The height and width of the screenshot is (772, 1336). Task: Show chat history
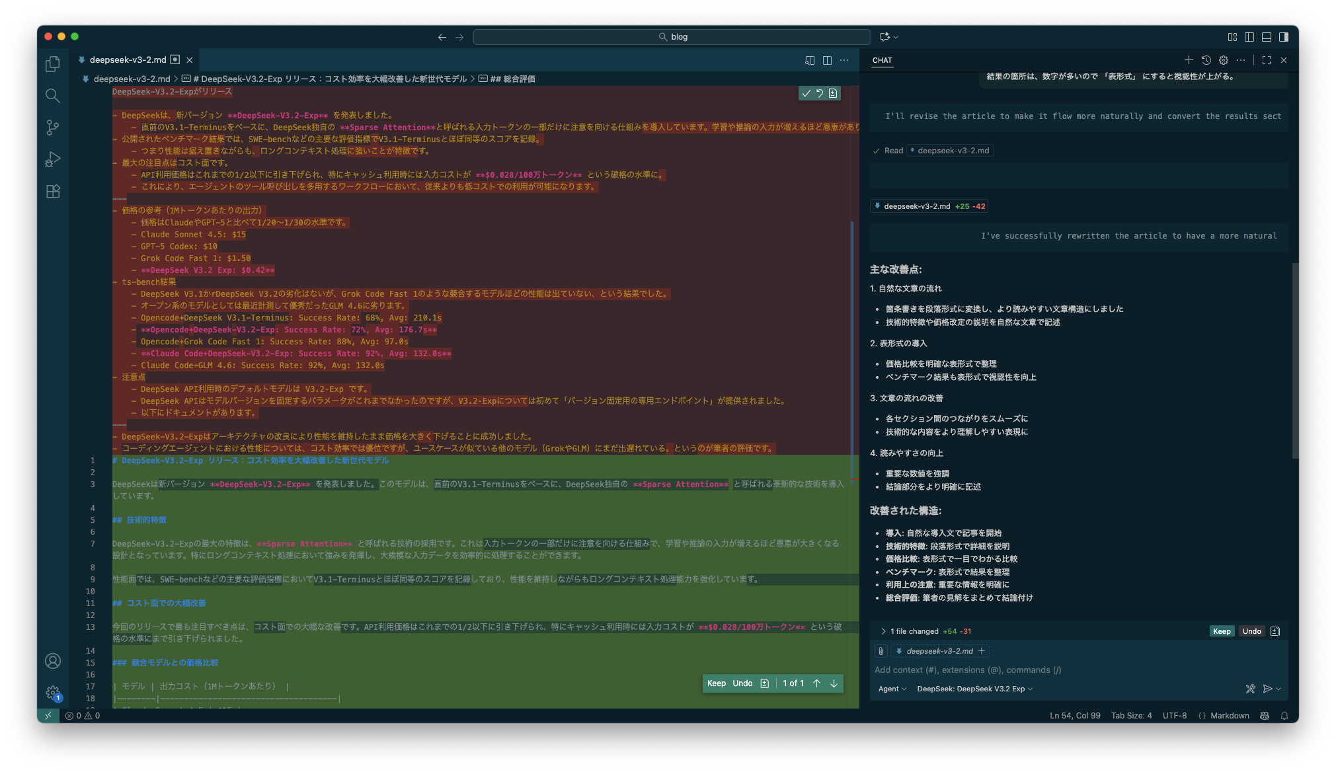tap(1206, 60)
